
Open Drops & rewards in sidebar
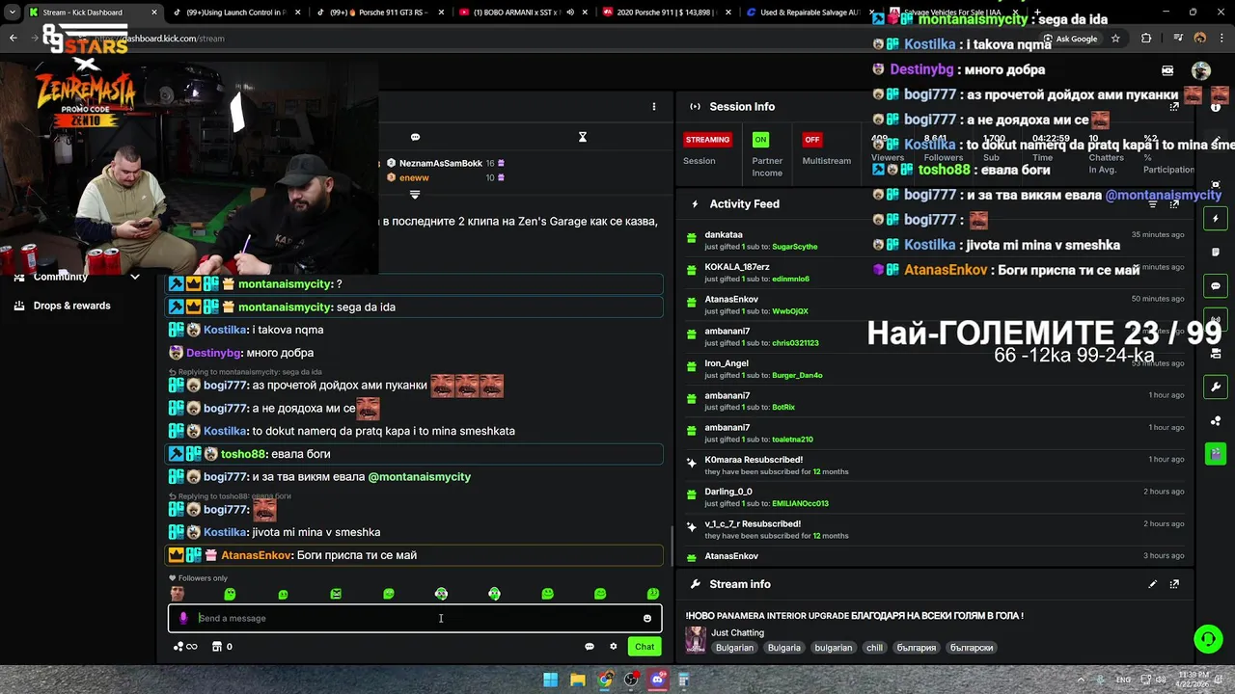coord(63,306)
